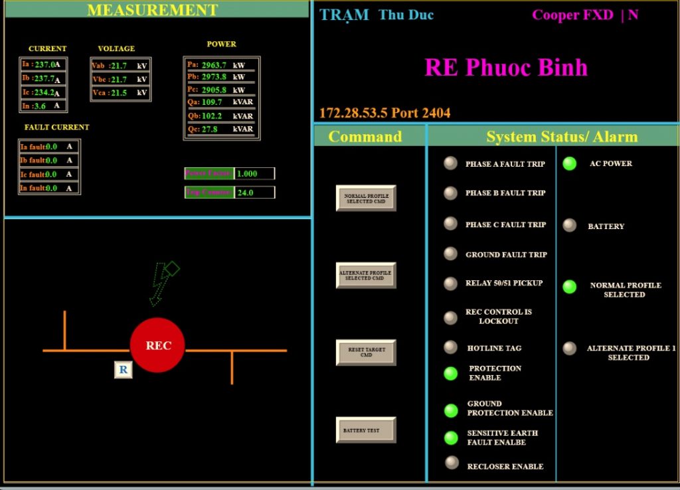680x490 pixels.
Task: Click the Power Factor value field
Action: 254,173
